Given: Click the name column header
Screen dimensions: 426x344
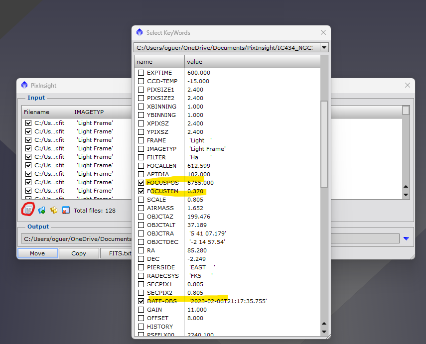Looking at the screenshot, I should (159, 62).
